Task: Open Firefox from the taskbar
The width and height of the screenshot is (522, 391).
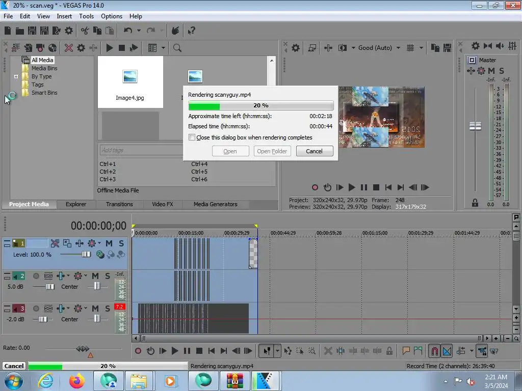Action: [x=76, y=381]
